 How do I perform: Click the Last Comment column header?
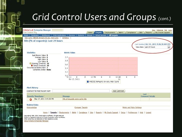point(145,95)
